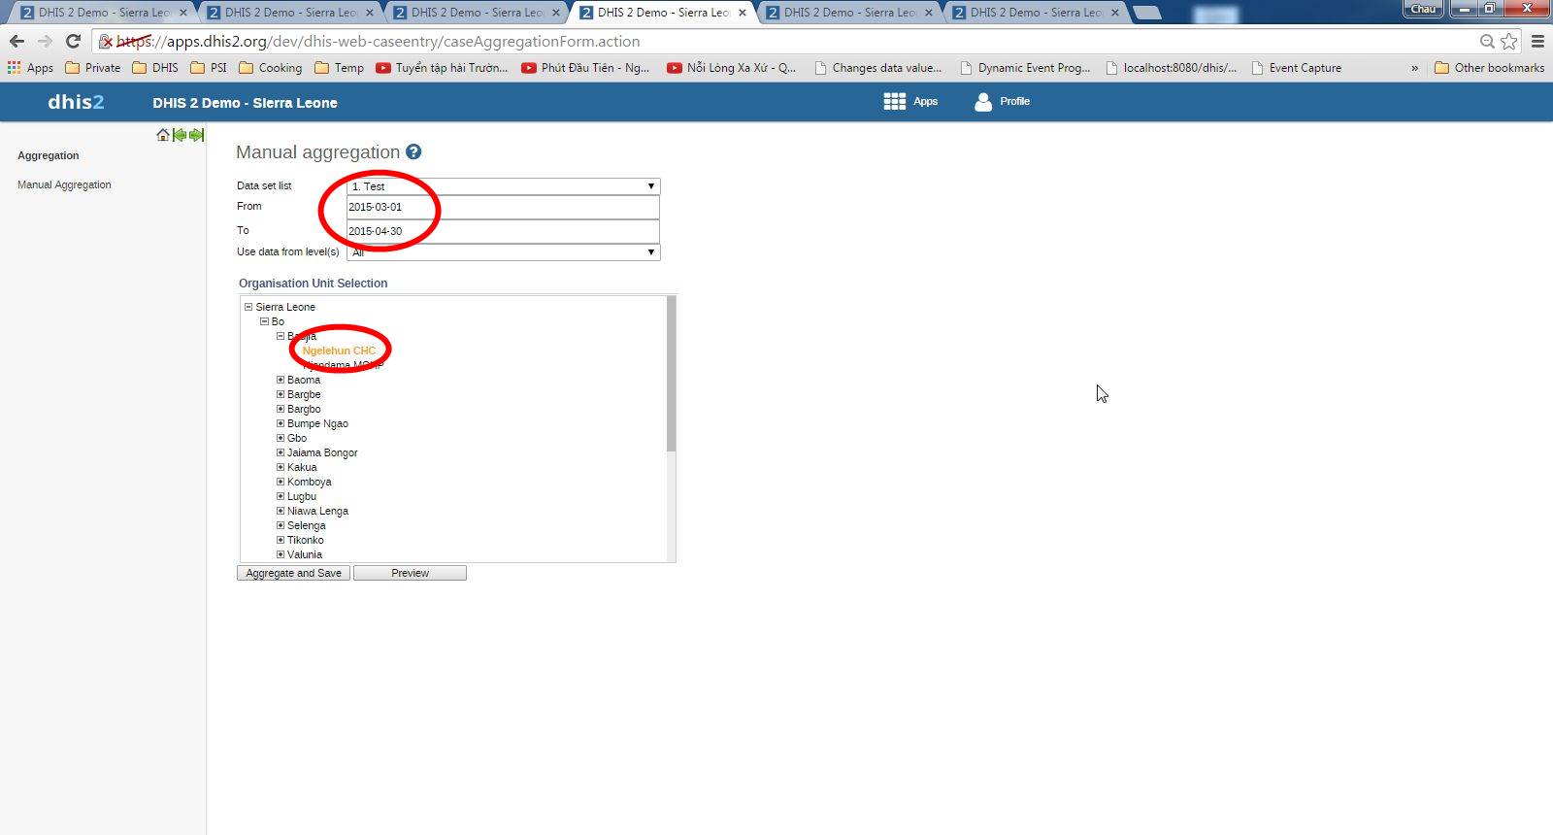
Task: Open the Cooking bookmarks folder
Action: pos(271,68)
